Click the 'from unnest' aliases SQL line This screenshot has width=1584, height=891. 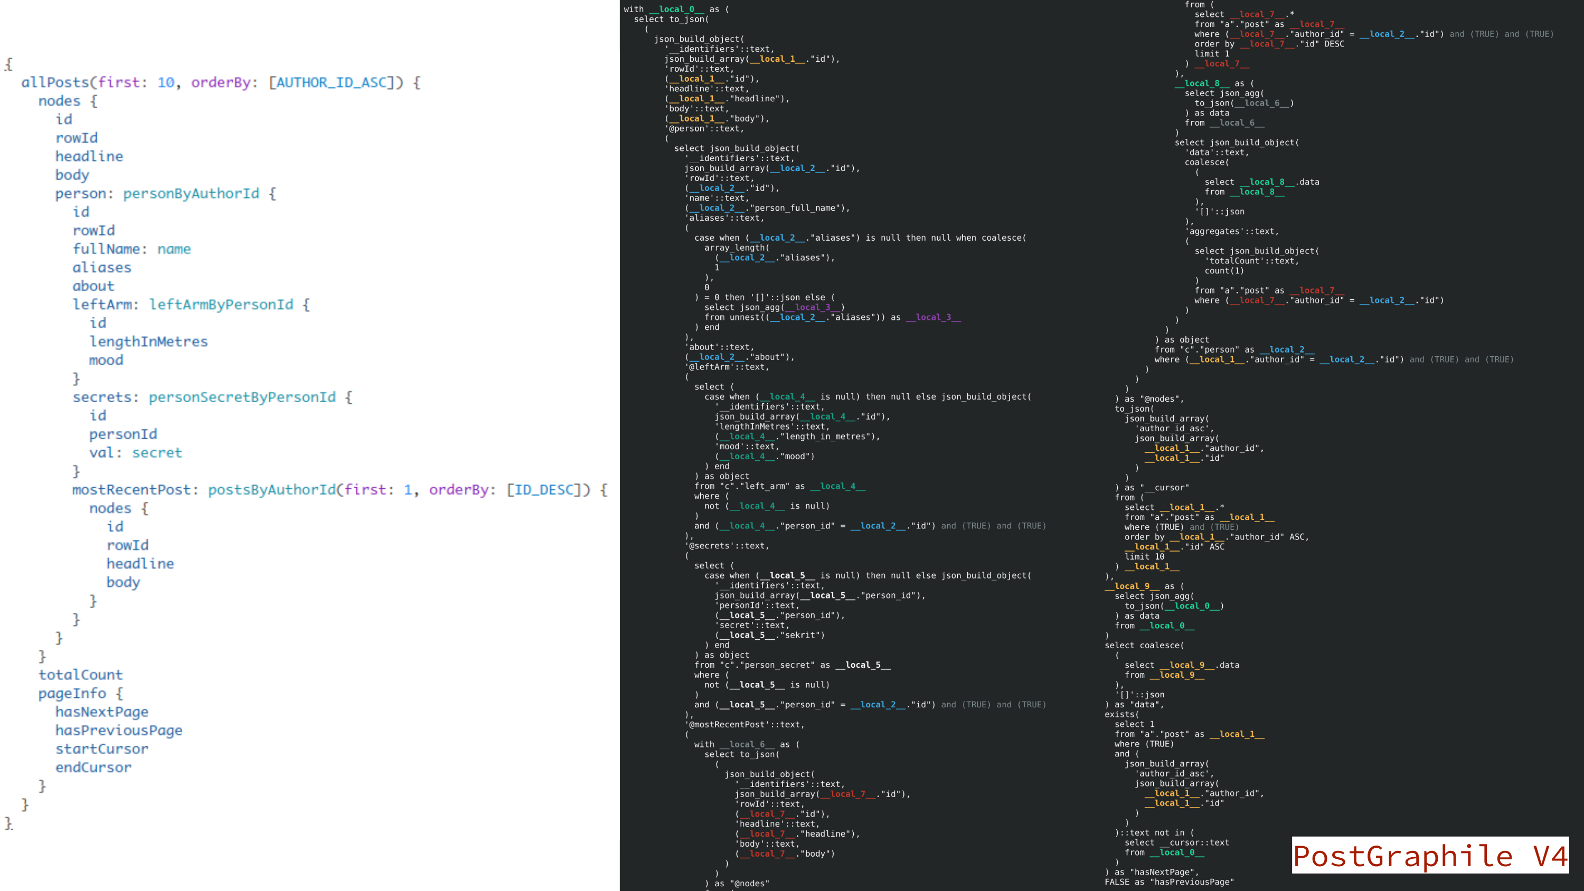click(x=833, y=317)
